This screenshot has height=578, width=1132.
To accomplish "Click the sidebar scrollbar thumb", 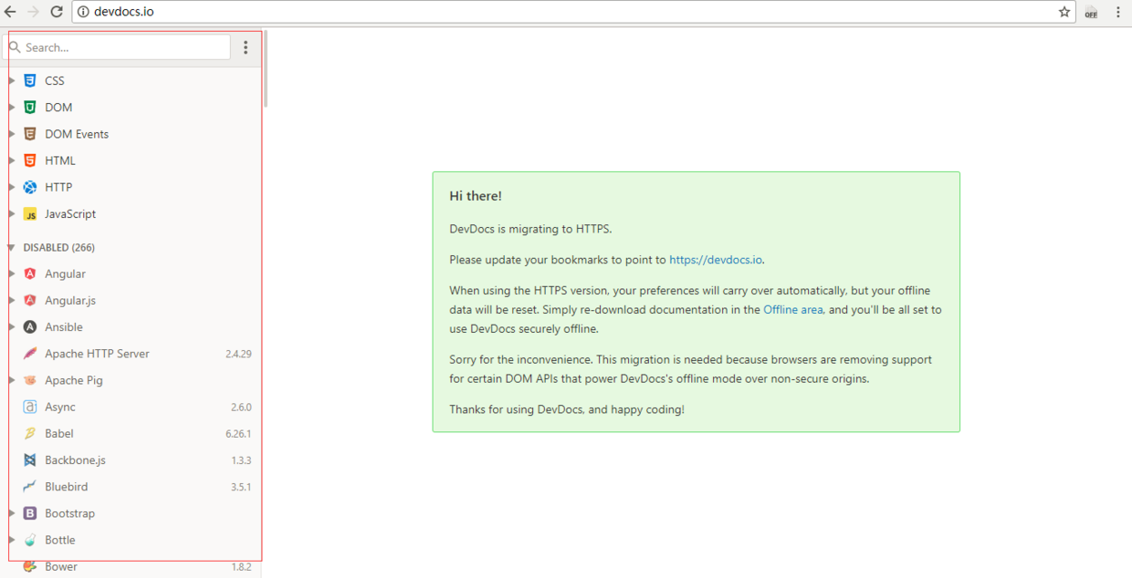I will (265, 68).
